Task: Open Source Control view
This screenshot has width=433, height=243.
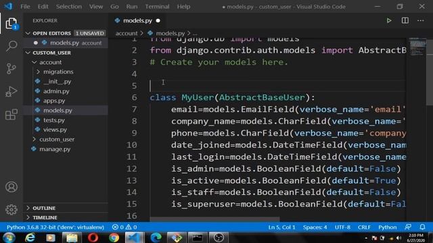Action: [x=12, y=69]
